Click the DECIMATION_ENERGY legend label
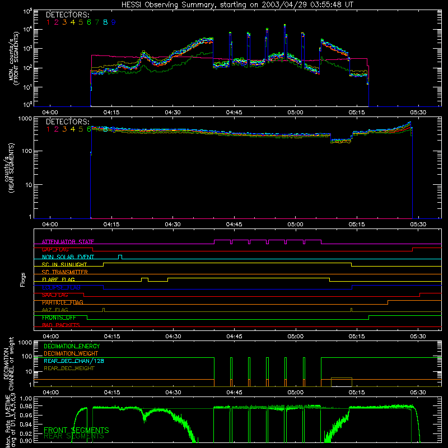Screen dimensions: 448x448 72,346
